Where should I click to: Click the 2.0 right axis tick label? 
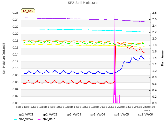pyautogui.click(x=154, y=38)
